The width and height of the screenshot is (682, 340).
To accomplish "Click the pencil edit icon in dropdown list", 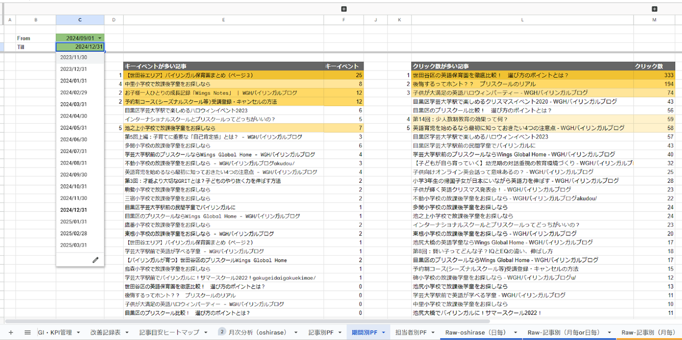I will 95,259.
